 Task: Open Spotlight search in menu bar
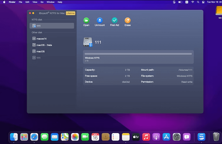pyautogui.click(x=198, y=2)
